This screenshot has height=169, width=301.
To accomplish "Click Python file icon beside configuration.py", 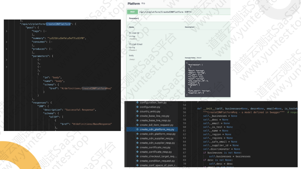I will (x=137, y=107).
